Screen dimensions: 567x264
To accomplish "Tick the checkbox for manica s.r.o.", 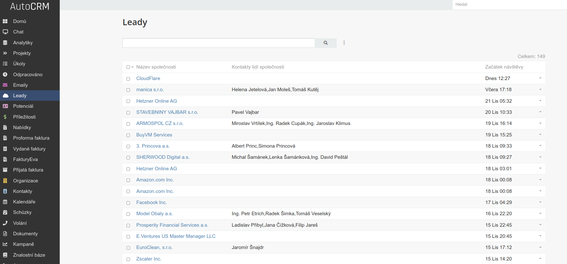I will point(128,90).
